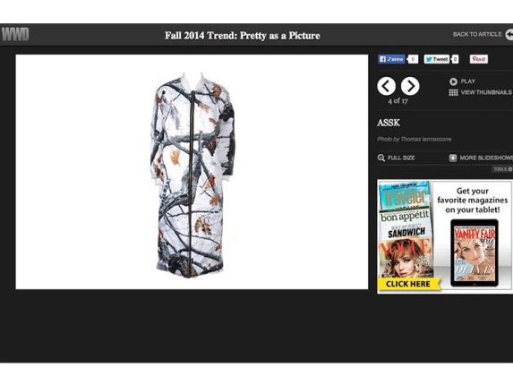Share with Facebook J'aime button

[x=391, y=59]
